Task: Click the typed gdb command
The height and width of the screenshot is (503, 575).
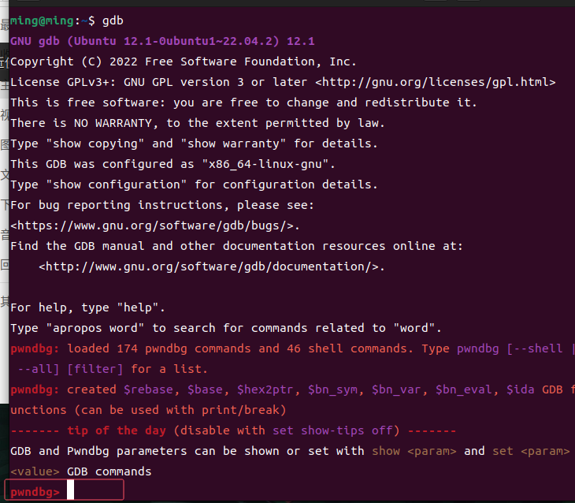Action: 113,20
